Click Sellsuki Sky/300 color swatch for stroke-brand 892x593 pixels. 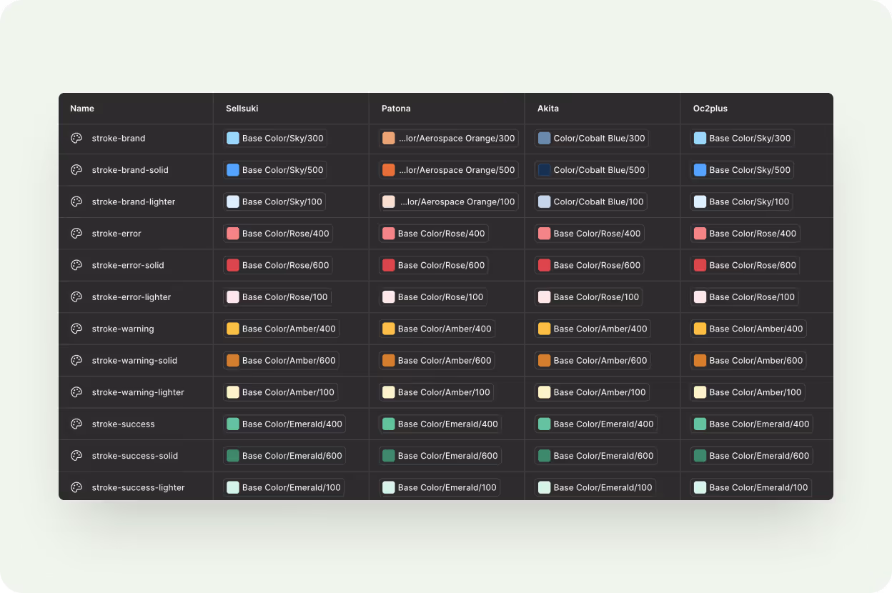pos(233,138)
